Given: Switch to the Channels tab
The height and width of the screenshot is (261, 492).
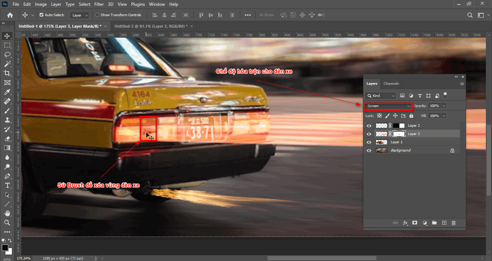Looking at the screenshot, I should click(391, 84).
